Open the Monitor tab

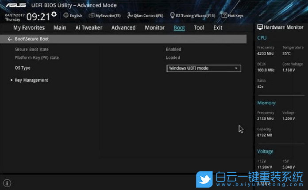tap(154, 27)
